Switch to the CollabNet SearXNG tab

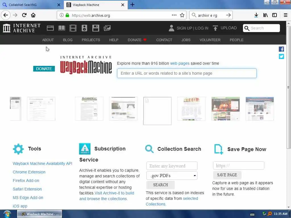(32, 5)
